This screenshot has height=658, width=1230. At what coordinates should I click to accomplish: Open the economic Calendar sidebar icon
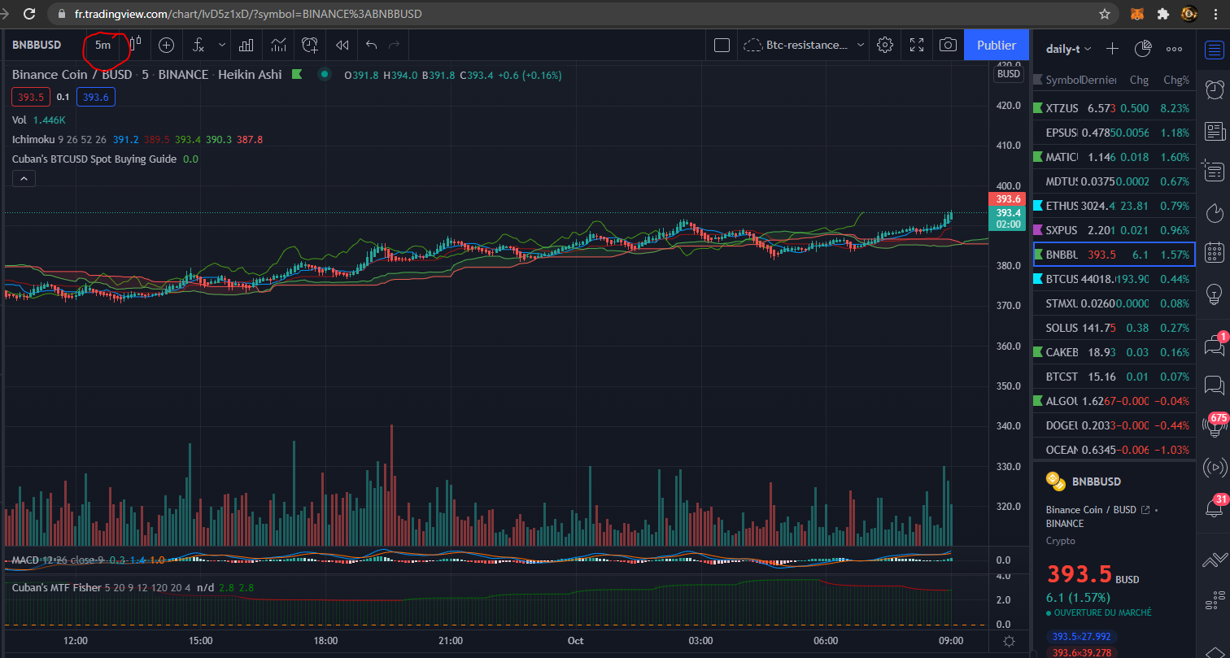[x=1214, y=252]
